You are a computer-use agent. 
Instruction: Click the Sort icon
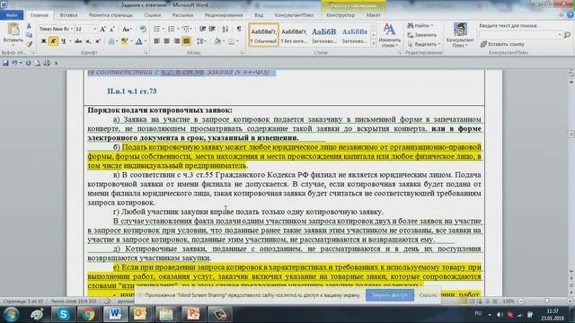[226, 29]
